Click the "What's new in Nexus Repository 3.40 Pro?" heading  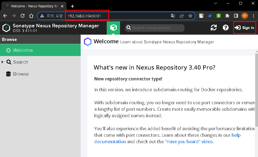coord(155,67)
